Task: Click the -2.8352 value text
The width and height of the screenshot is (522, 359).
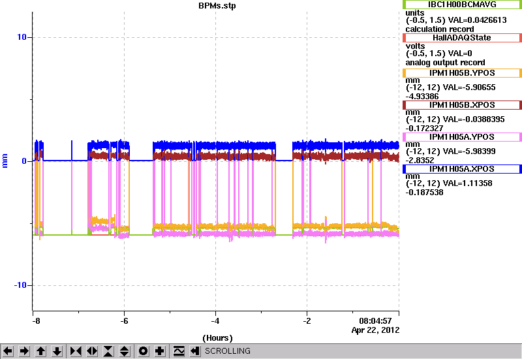Action: tap(420, 161)
